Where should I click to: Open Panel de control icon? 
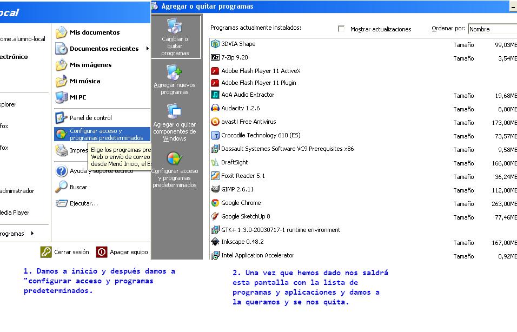click(61, 118)
